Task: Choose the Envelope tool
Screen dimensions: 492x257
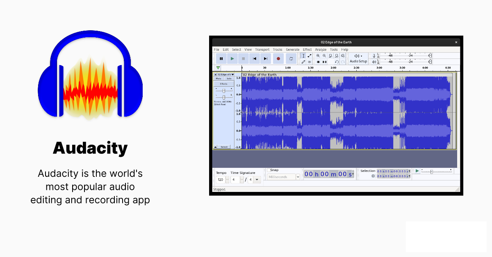Action: (310, 56)
